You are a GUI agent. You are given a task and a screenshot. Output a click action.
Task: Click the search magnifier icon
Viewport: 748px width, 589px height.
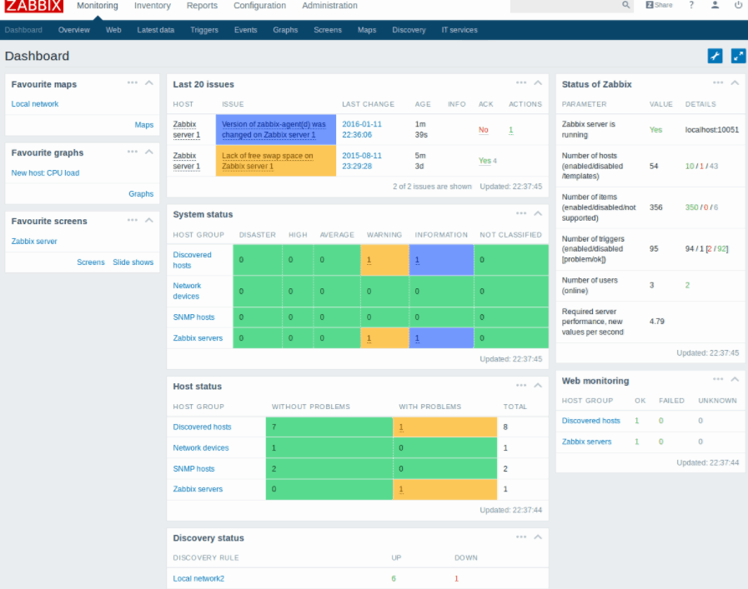[625, 5]
